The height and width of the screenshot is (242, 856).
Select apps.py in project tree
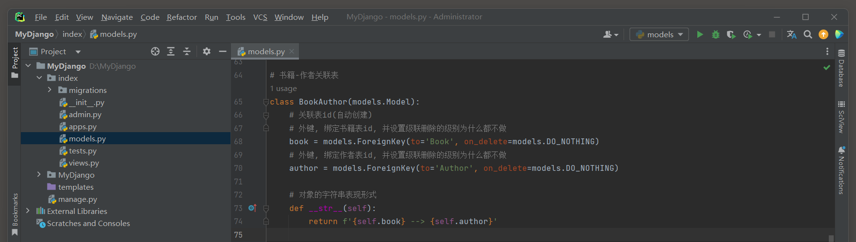(x=78, y=126)
